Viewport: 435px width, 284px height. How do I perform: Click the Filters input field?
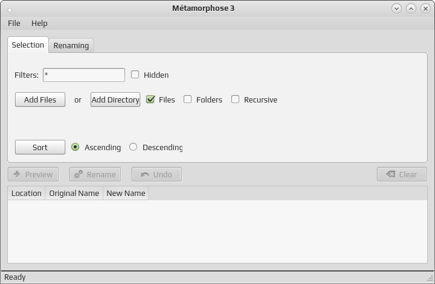tap(84, 75)
